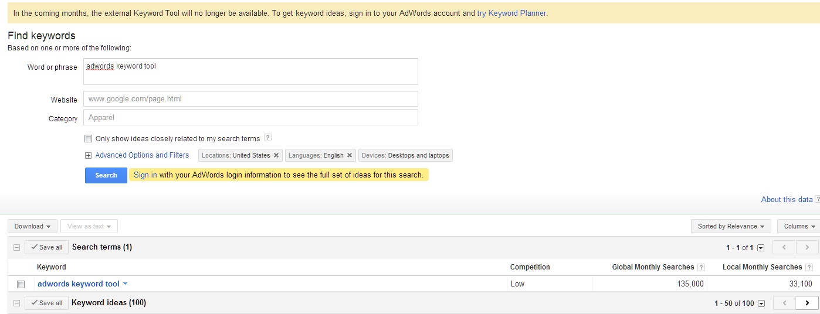Click Save all in Keyword ideas section

tap(46, 303)
